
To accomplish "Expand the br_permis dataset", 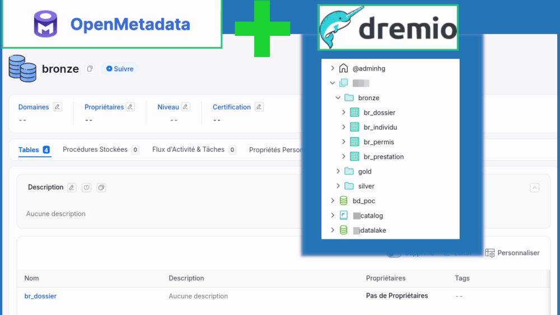I will click(x=344, y=142).
